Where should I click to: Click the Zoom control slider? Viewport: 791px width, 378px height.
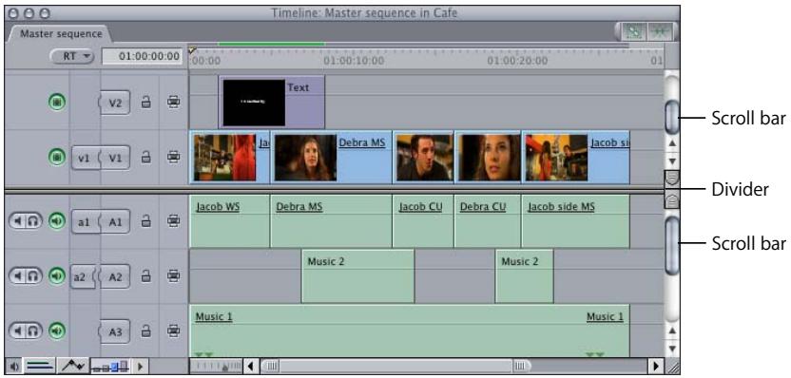pos(216,366)
